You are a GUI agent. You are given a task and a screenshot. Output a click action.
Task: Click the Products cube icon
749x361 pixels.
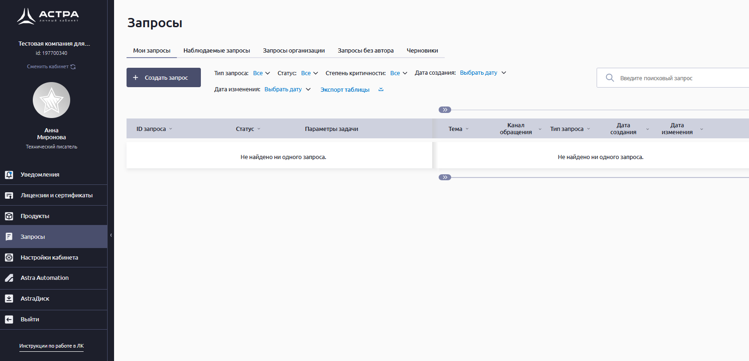coord(9,216)
